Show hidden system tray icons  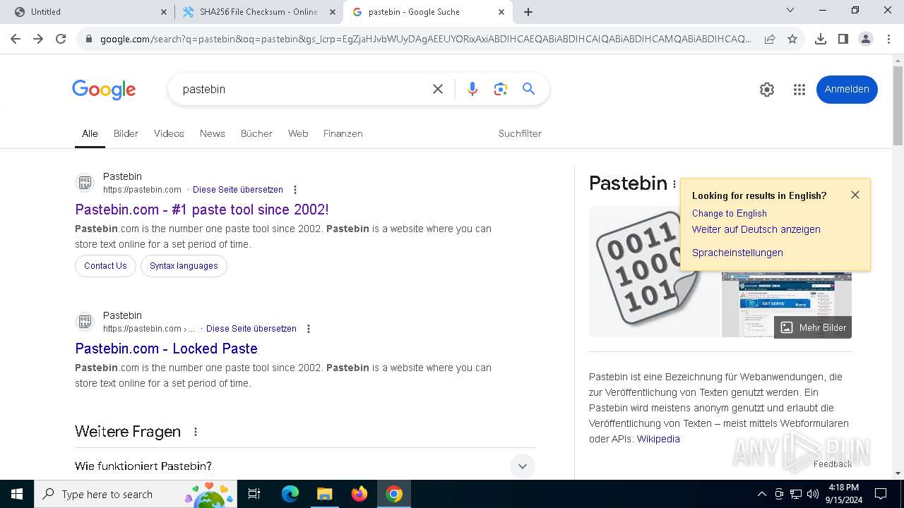(761, 494)
